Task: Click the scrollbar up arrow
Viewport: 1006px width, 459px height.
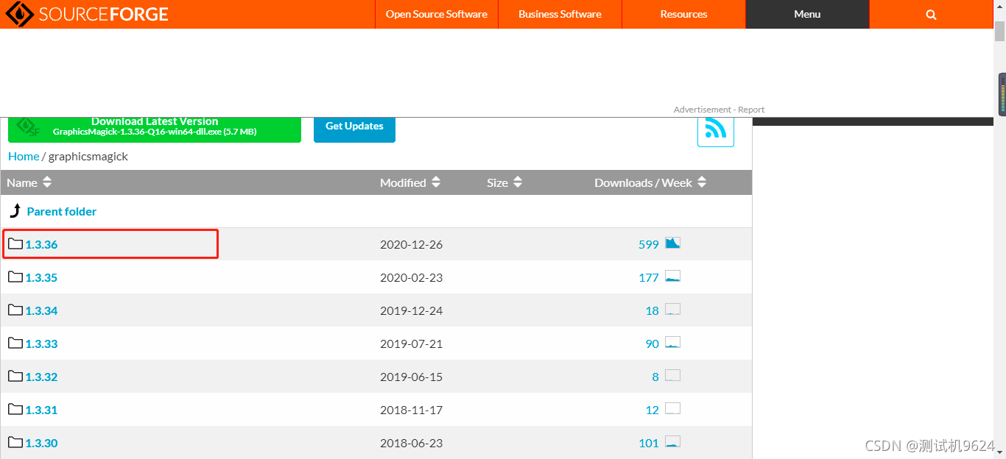Action: [x=999, y=6]
